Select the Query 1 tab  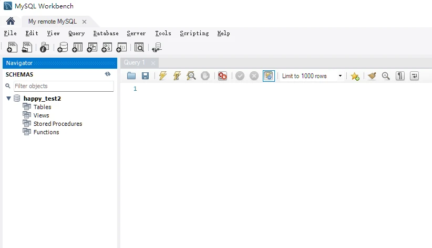point(134,62)
